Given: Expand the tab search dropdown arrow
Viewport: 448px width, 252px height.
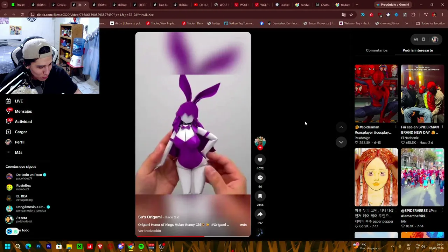Looking at the screenshot, I should point(5,5).
